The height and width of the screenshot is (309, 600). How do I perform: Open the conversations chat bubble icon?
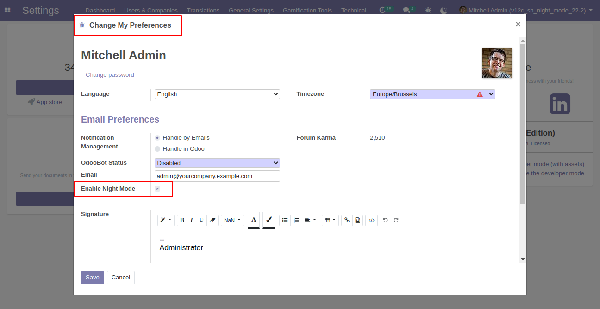click(x=406, y=10)
